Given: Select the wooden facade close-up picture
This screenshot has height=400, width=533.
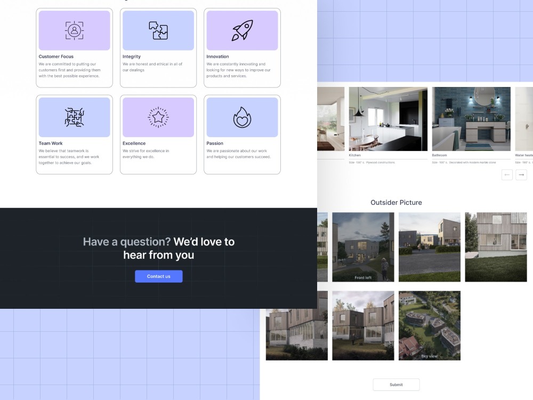Looking at the screenshot, I should [496, 247].
